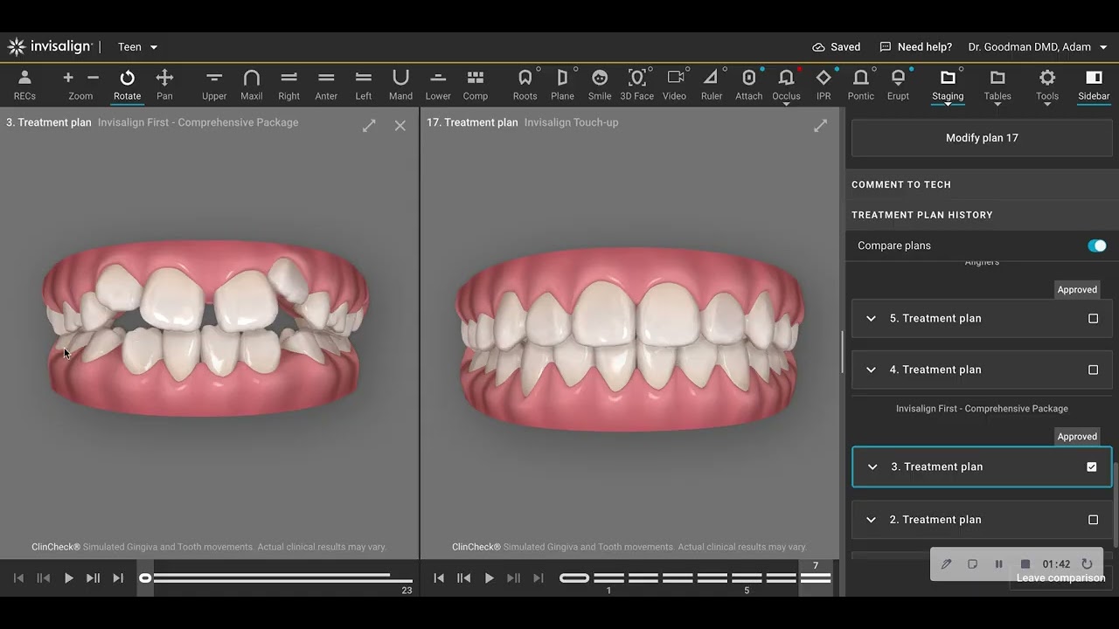Open the 3D Face tool
This screenshot has width=1119, height=629.
point(637,85)
